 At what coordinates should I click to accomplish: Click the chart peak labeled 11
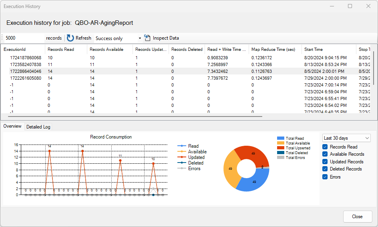point(120,160)
